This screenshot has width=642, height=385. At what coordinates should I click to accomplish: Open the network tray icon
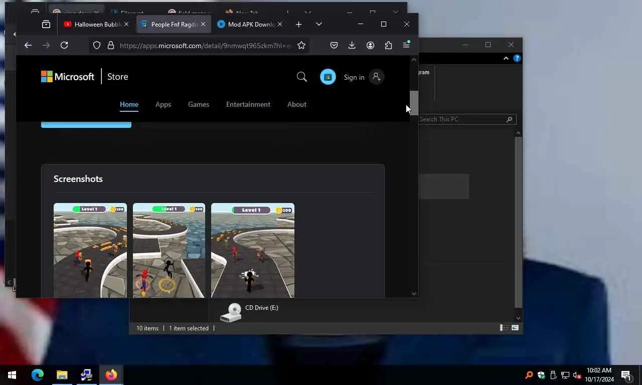click(x=565, y=375)
